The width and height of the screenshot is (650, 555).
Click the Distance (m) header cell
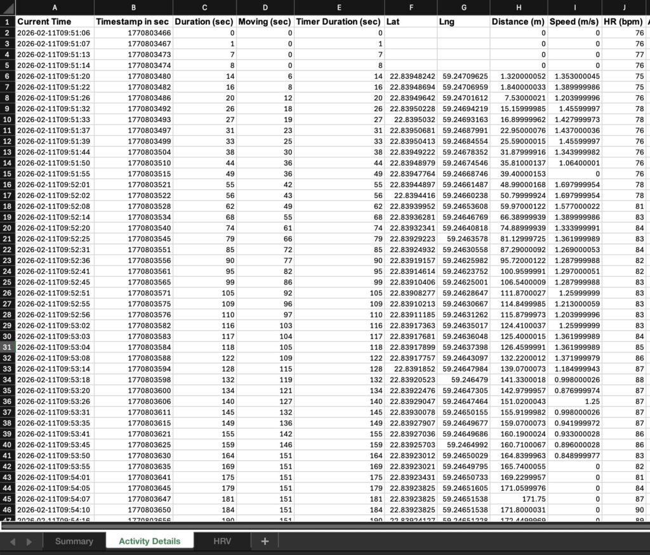(x=519, y=22)
